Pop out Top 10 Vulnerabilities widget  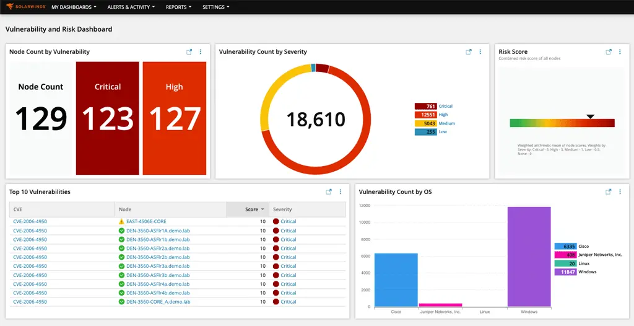pos(329,192)
